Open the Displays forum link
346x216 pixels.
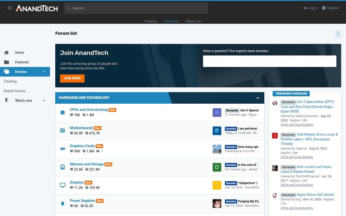tap(76, 182)
